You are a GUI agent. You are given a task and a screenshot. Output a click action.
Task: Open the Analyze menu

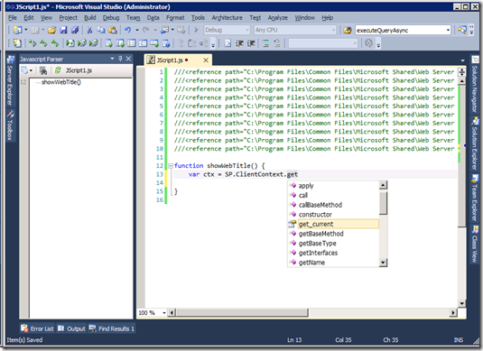[x=277, y=18]
